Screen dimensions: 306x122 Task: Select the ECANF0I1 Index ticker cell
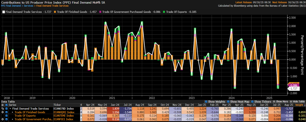66,119
